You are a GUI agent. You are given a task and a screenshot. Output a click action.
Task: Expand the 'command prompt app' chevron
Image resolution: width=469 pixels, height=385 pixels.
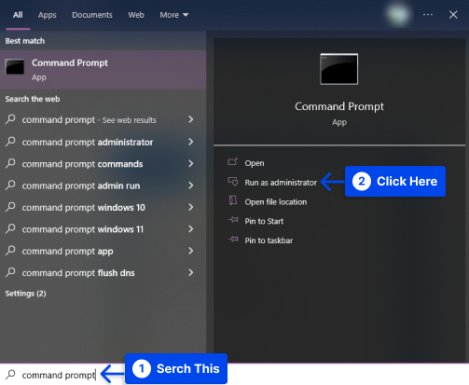pos(191,251)
